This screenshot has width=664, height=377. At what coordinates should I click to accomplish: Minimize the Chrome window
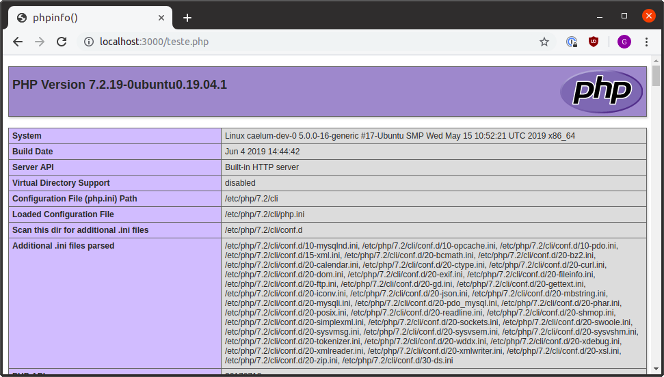click(x=600, y=16)
